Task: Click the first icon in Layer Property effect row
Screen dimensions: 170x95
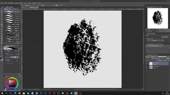Action: pyautogui.click(x=162, y=37)
